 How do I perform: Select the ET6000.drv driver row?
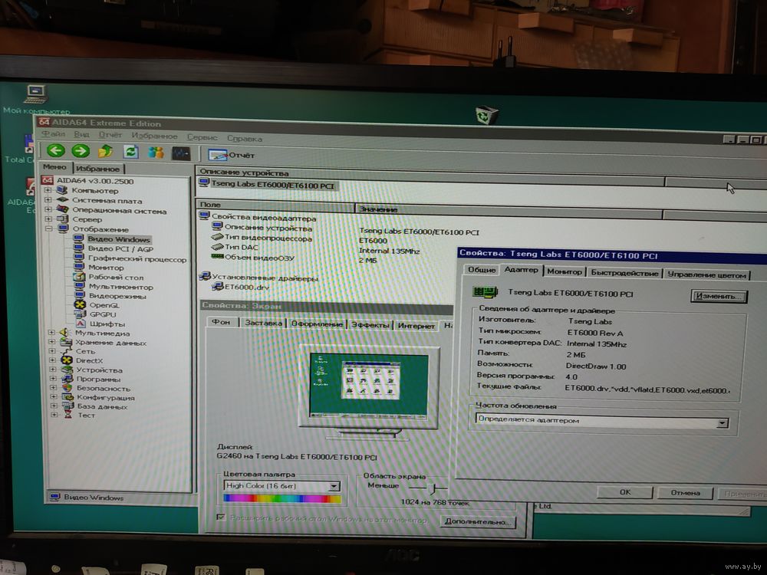pos(241,287)
